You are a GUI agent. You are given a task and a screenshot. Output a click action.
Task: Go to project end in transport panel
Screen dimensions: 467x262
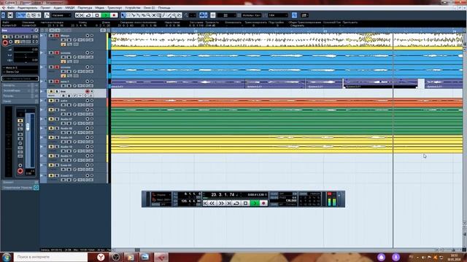coord(228,203)
